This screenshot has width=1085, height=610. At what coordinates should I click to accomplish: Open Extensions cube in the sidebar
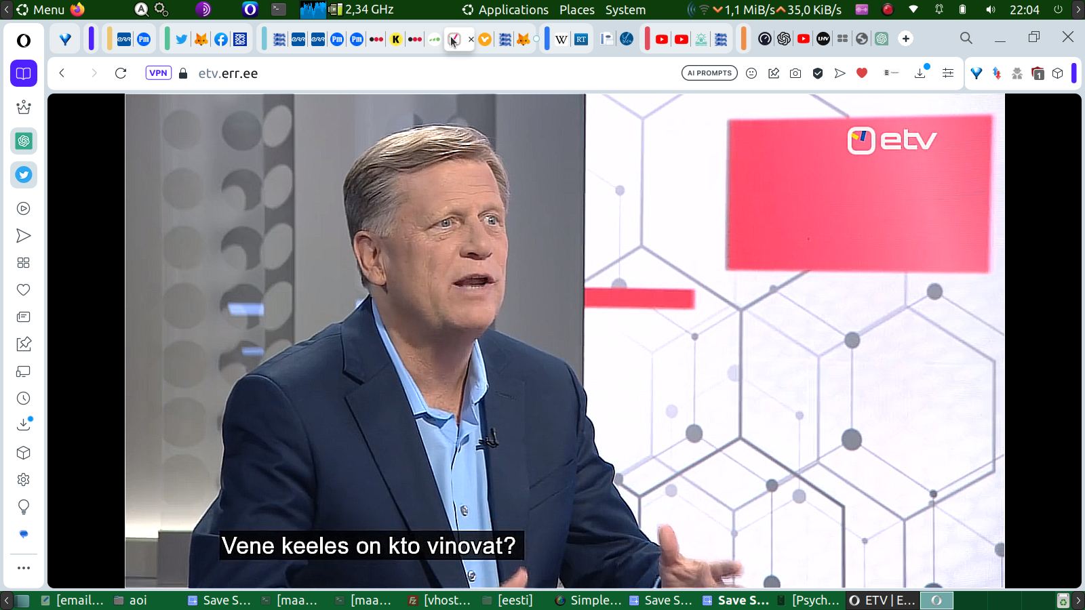tap(24, 453)
